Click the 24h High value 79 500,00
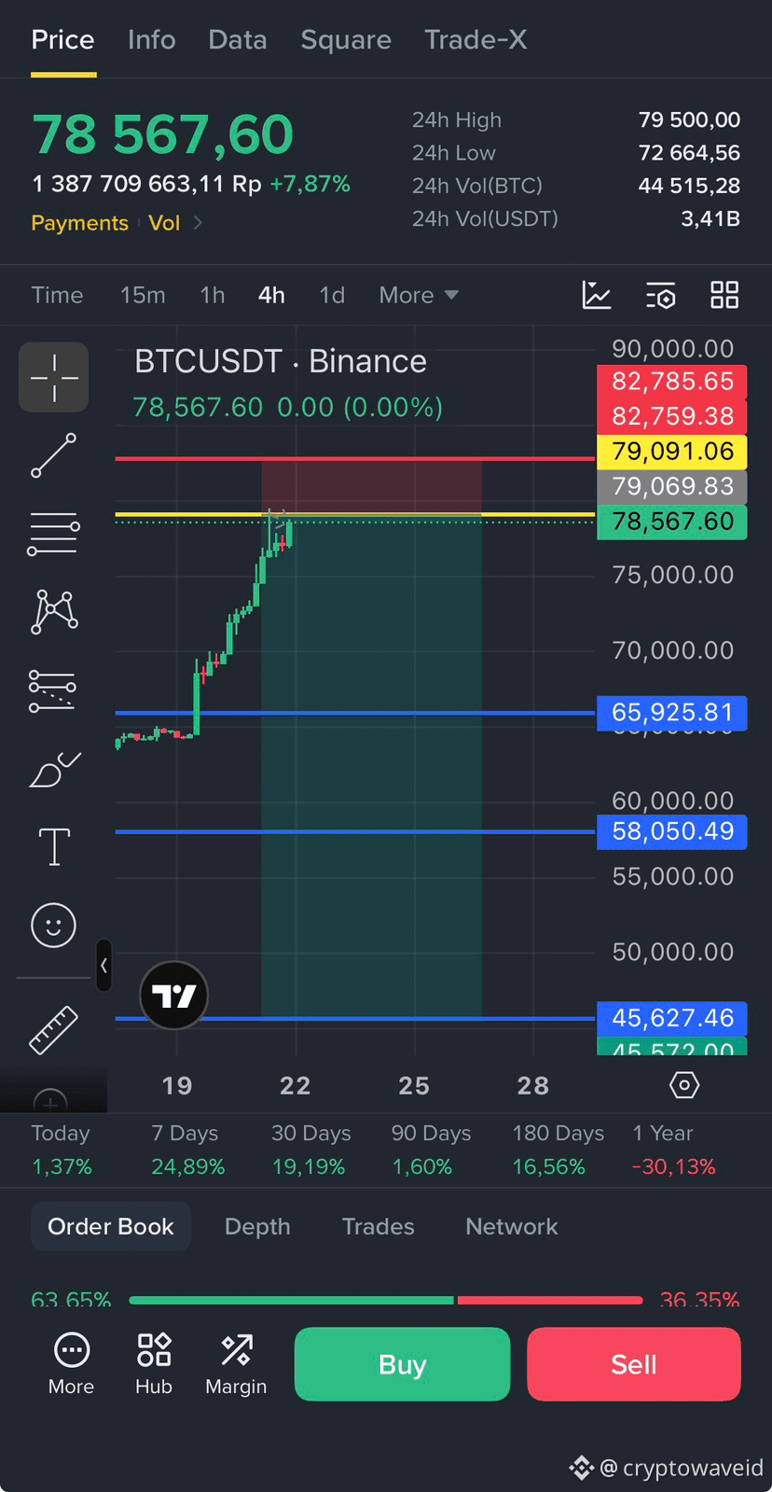This screenshot has height=1492, width=772. click(x=689, y=120)
